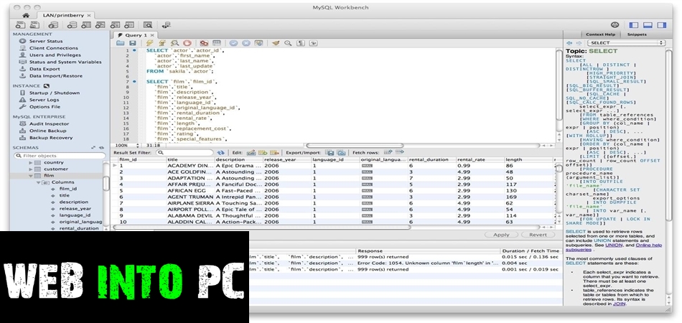Open Server Status in Management
682x323 pixels.
46,41
